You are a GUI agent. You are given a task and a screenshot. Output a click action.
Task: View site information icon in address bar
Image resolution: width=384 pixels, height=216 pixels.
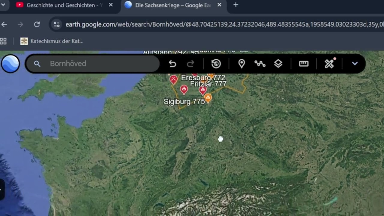pyautogui.click(x=56, y=24)
